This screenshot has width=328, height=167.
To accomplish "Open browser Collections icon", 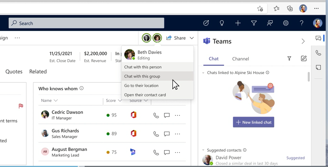I will (290, 9).
